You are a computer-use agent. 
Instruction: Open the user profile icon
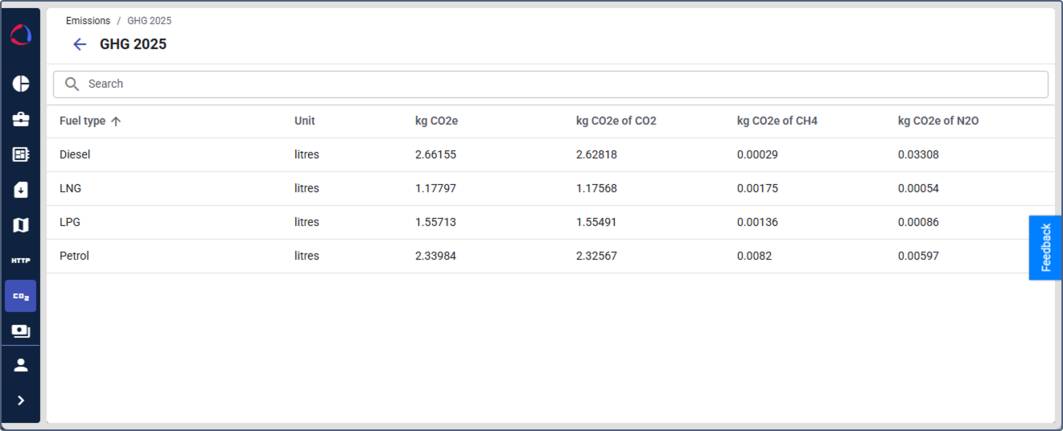[x=21, y=365]
